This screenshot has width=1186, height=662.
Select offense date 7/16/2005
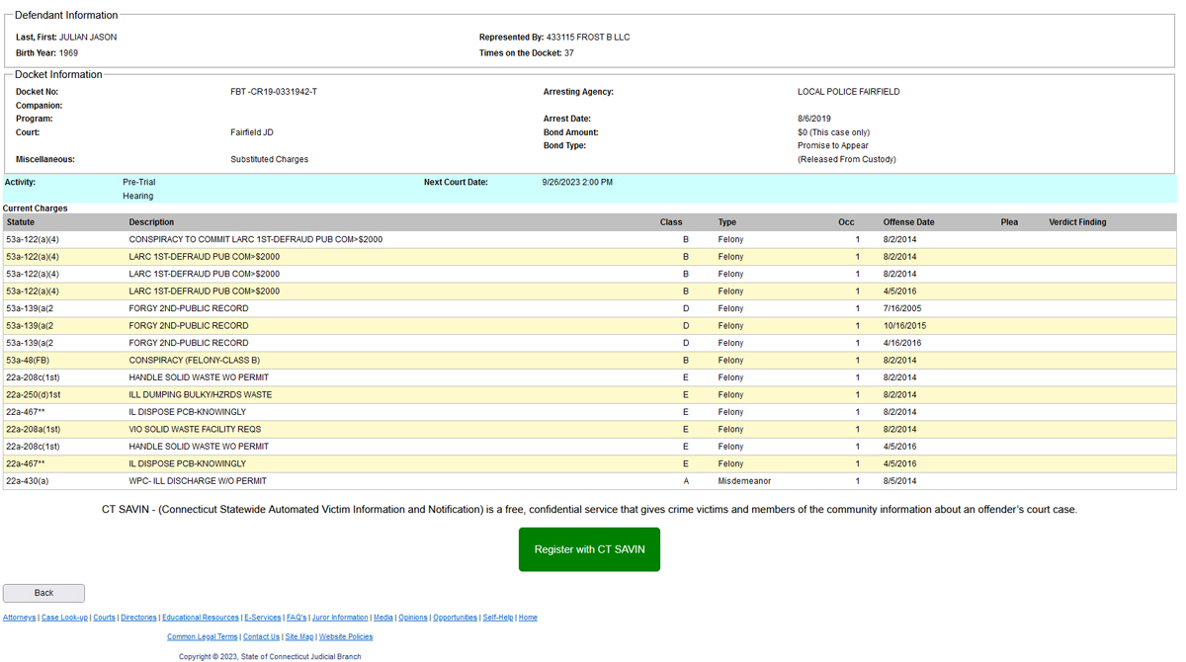[902, 308]
